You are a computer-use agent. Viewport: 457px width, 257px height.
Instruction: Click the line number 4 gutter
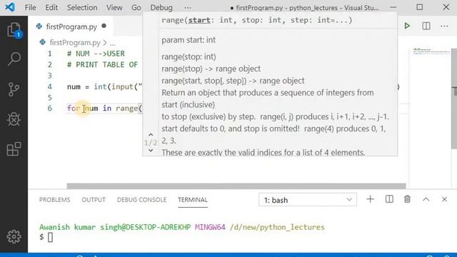49,87
